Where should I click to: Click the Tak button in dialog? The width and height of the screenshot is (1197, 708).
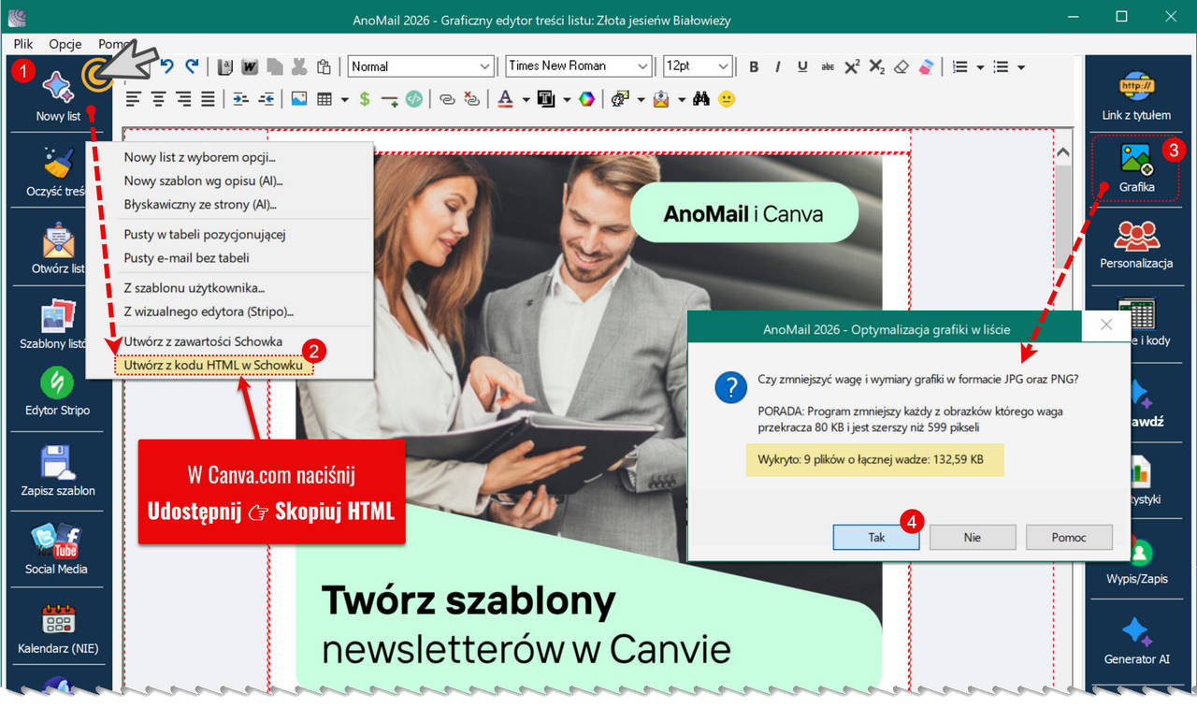(x=876, y=537)
